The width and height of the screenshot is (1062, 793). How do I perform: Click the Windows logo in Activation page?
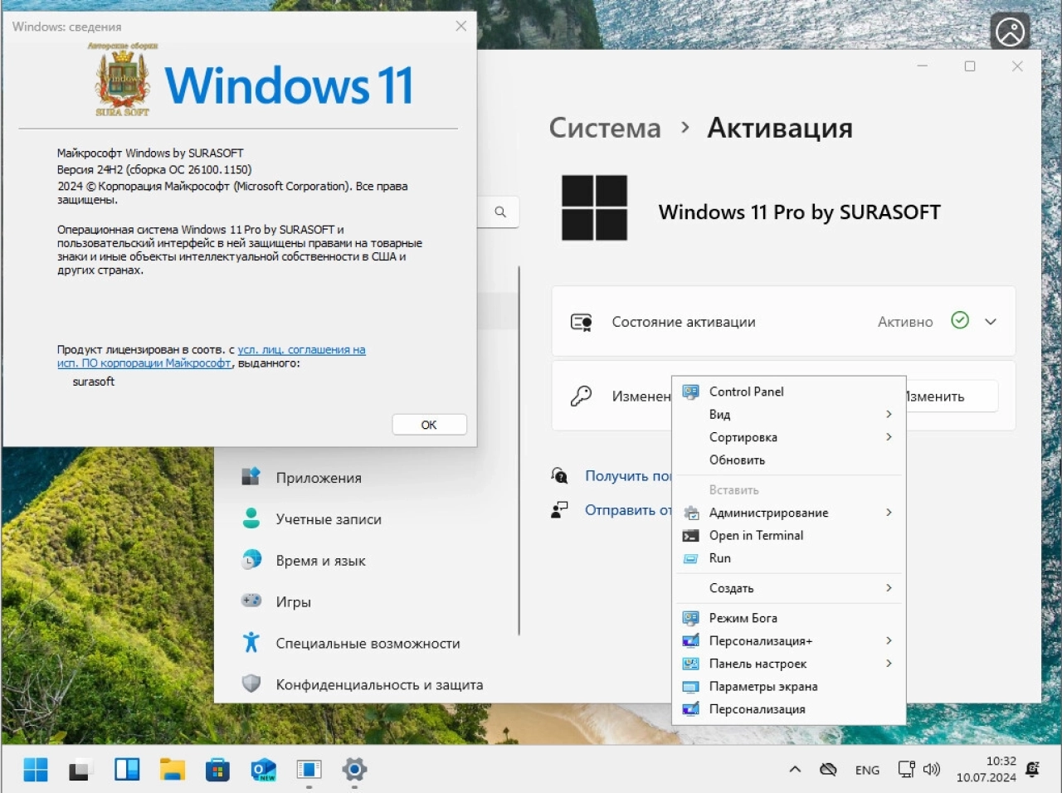595,208
